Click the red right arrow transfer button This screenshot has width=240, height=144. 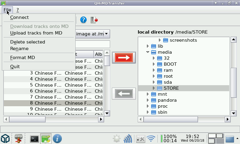[x=124, y=58]
